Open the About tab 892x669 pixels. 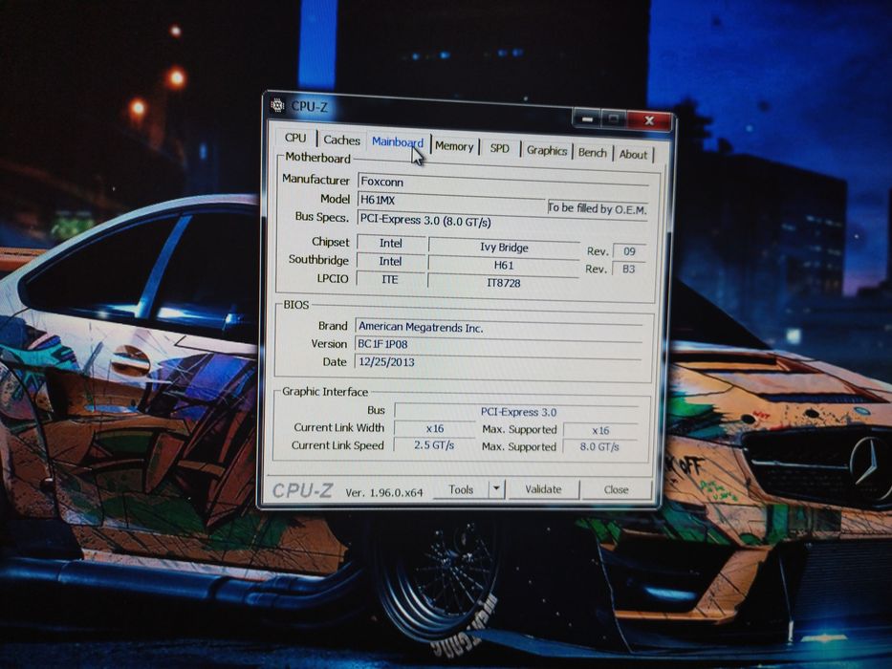[x=633, y=154]
